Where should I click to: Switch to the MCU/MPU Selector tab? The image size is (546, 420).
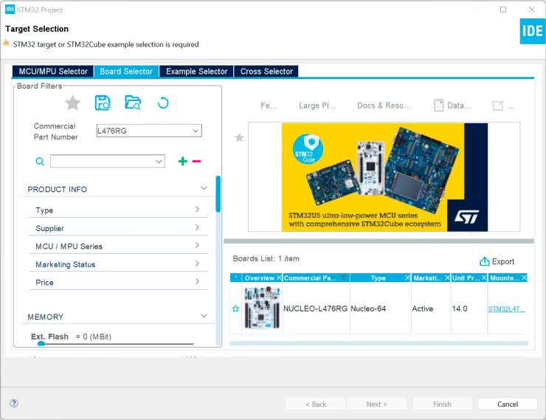click(x=53, y=72)
